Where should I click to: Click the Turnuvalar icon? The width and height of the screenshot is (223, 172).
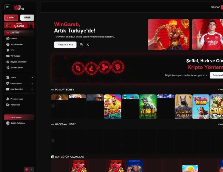8,105
